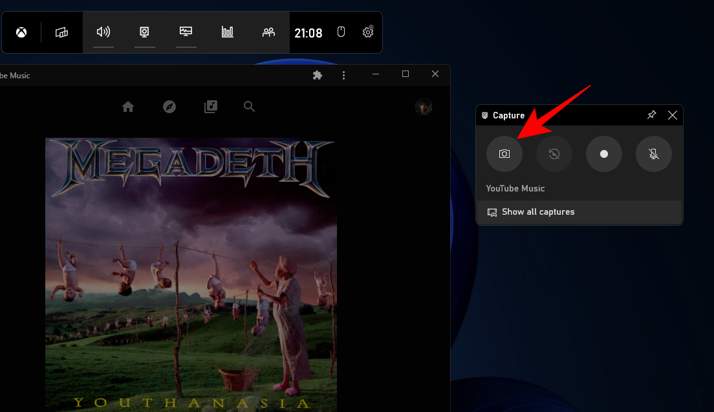Open the widget menu in Game Bar
This screenshot has width=714, height=412.
click(61, 32)
